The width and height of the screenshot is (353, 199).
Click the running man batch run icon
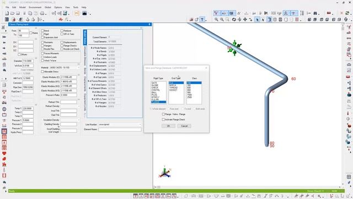coord(21,20)
